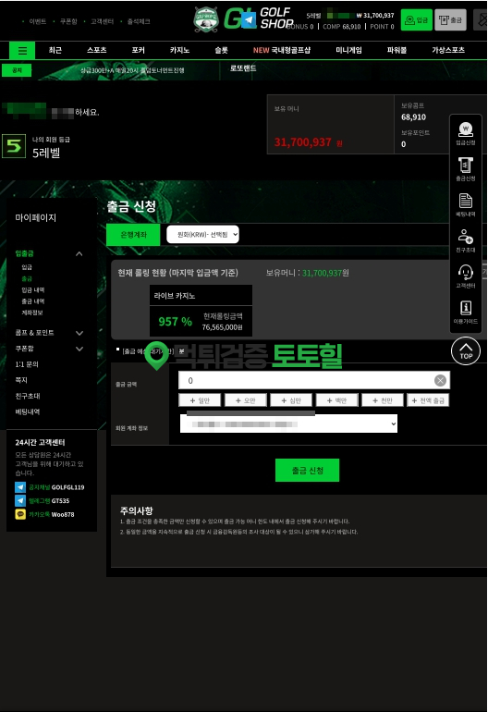Click the green 입금 button in header
Screen dimensions: 488x712
[416, 20]
